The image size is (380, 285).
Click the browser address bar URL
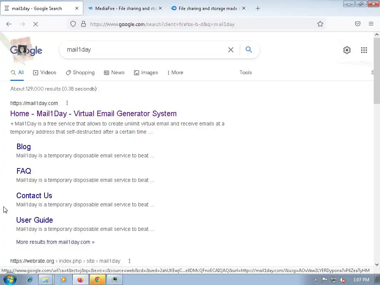coord(162,24)
